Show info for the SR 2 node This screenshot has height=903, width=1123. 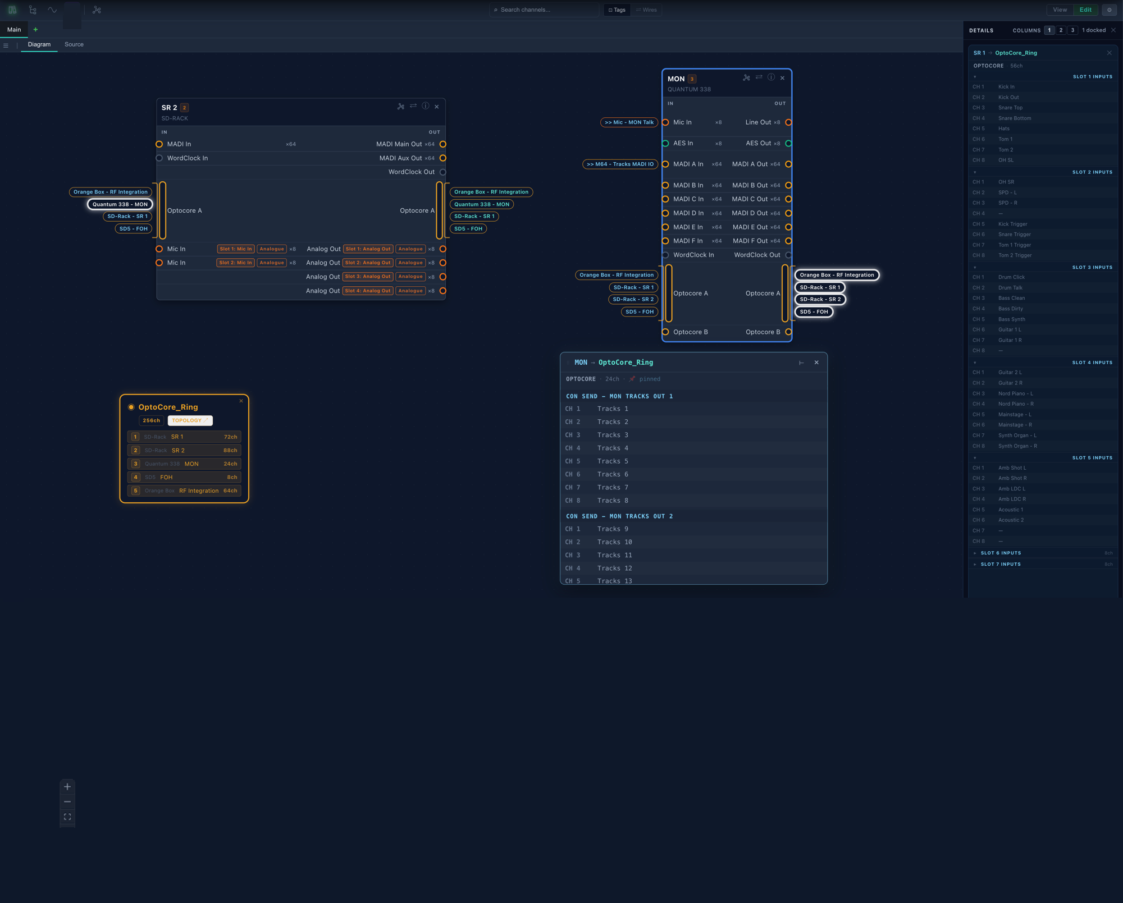tap(426, 106)
